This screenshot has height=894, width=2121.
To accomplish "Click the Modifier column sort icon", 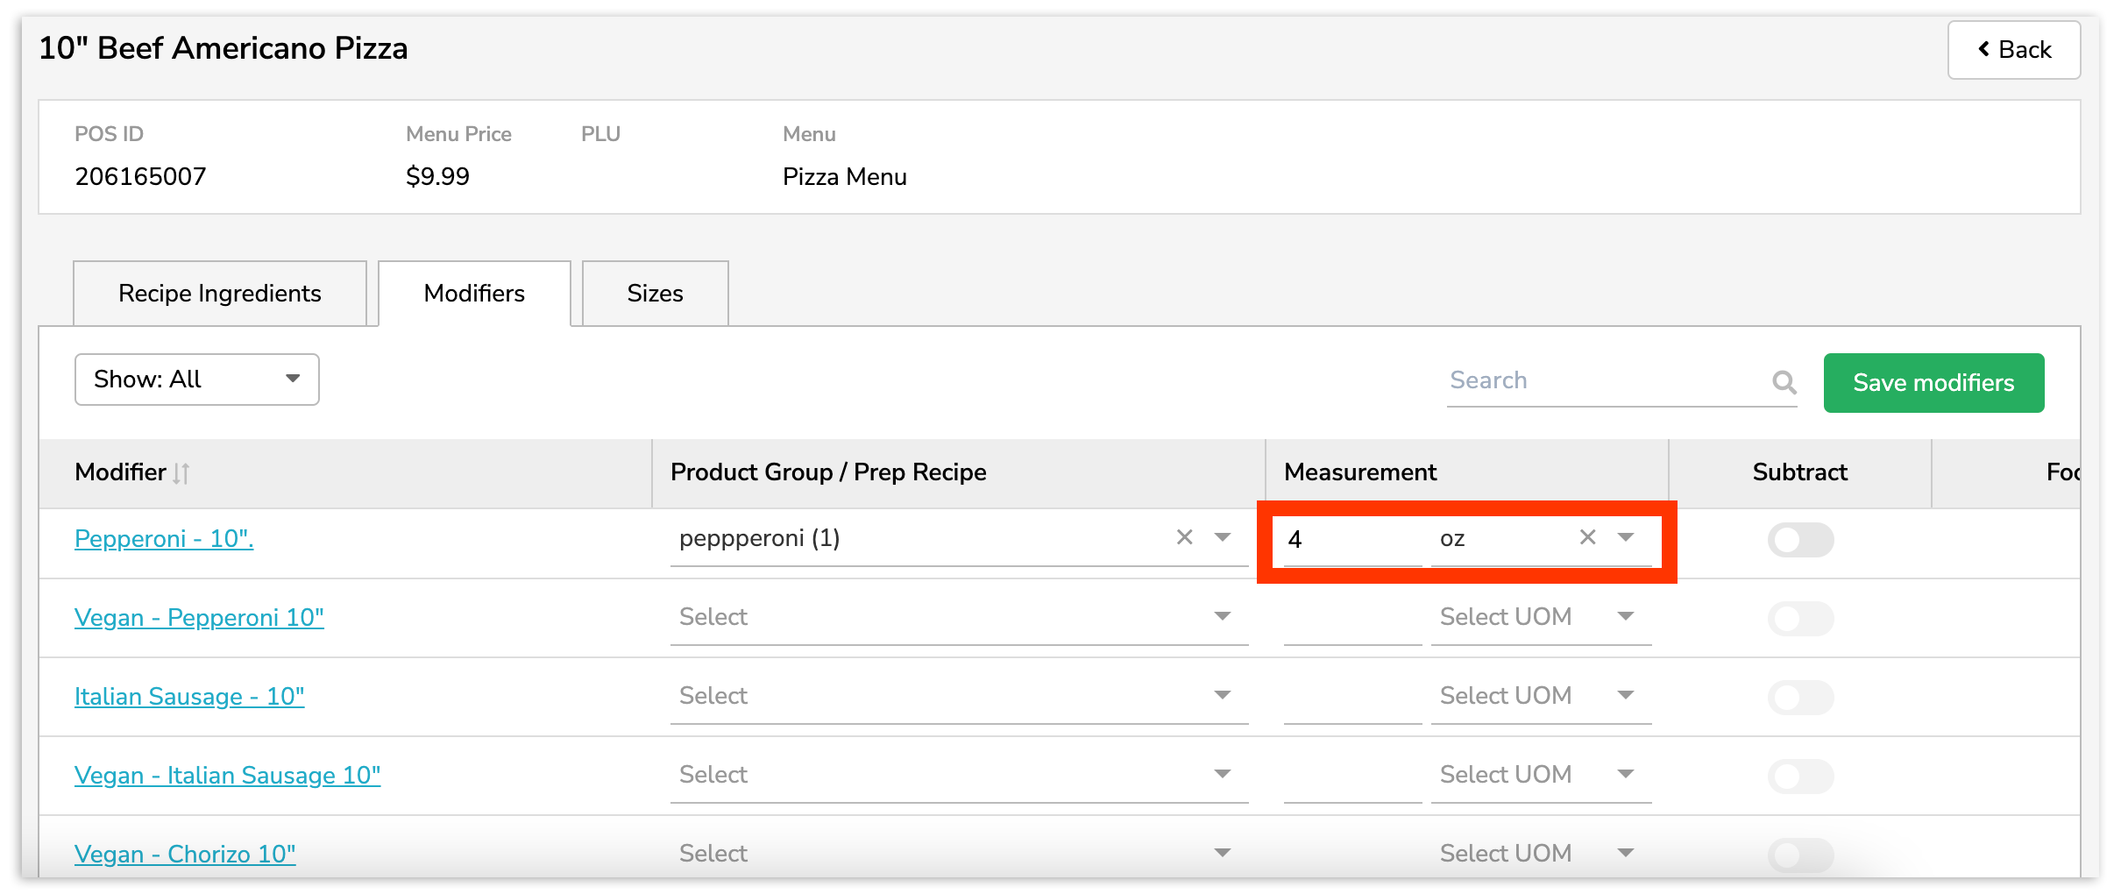I will (181, 473).
